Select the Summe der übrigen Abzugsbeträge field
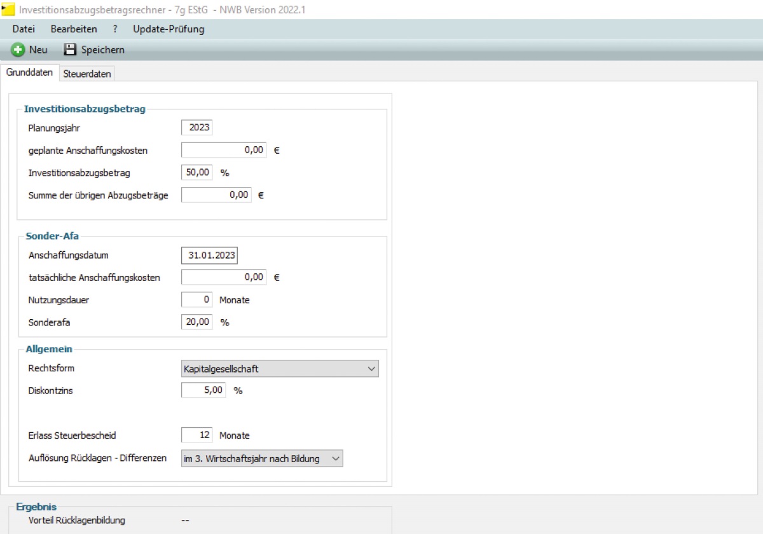The width and height of the screenshot is (763, 534). (x=216, y=195)
